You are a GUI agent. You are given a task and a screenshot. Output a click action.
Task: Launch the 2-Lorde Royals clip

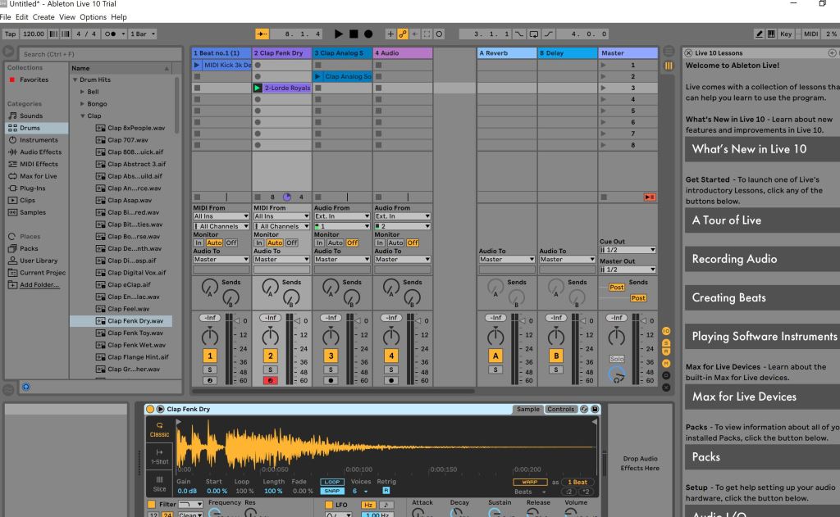pyautogui.click(x=258, y=88)
